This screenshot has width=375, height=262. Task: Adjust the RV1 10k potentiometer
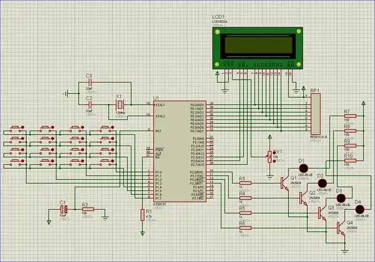pyautogui.click(x=270, y=157)
